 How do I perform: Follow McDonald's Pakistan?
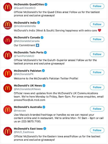(x=97, y=72)
